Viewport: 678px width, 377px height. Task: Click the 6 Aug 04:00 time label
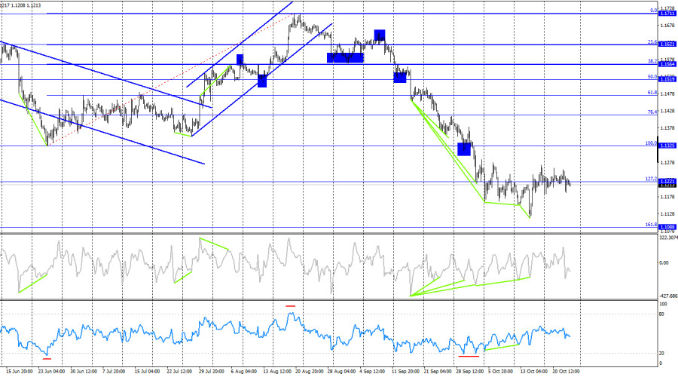243,372
